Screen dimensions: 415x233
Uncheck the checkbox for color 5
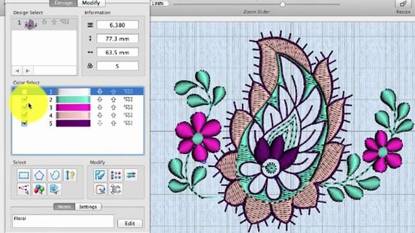tap(25, 124)
